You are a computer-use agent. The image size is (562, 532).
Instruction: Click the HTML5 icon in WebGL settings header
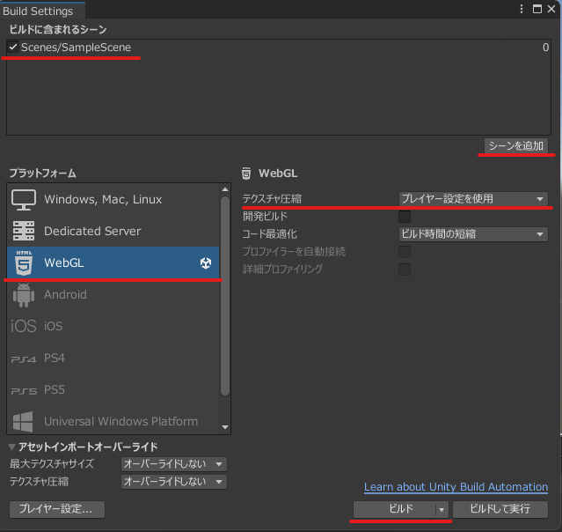tap(246, 174)
